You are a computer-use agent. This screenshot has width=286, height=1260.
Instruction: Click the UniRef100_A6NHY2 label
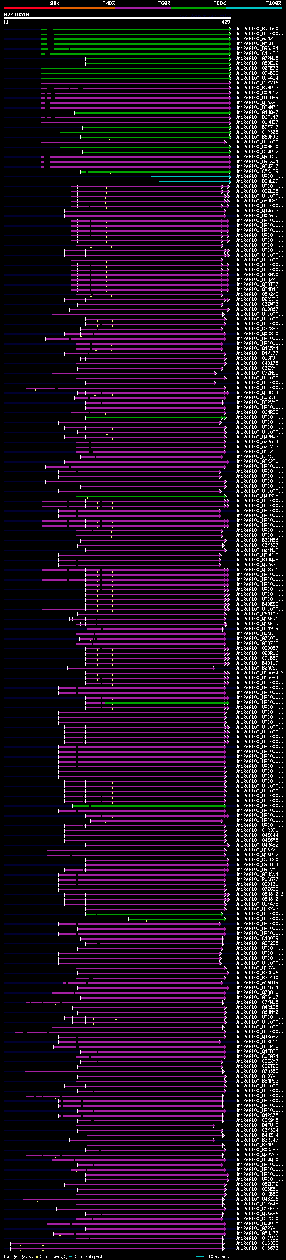[257, 1012]
